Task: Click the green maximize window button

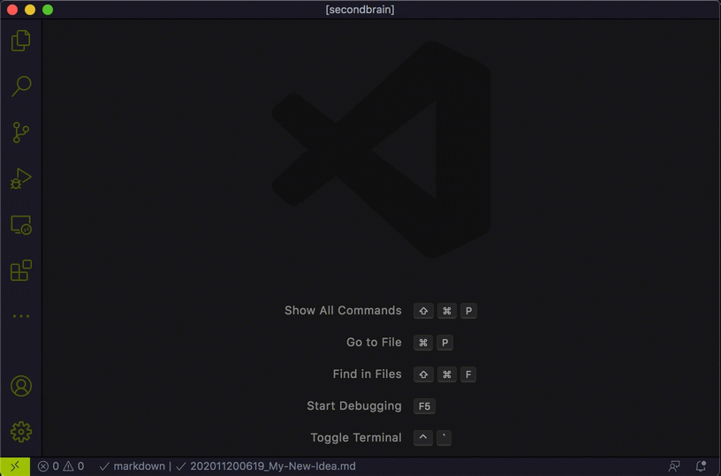Action: tap(48, 10)
